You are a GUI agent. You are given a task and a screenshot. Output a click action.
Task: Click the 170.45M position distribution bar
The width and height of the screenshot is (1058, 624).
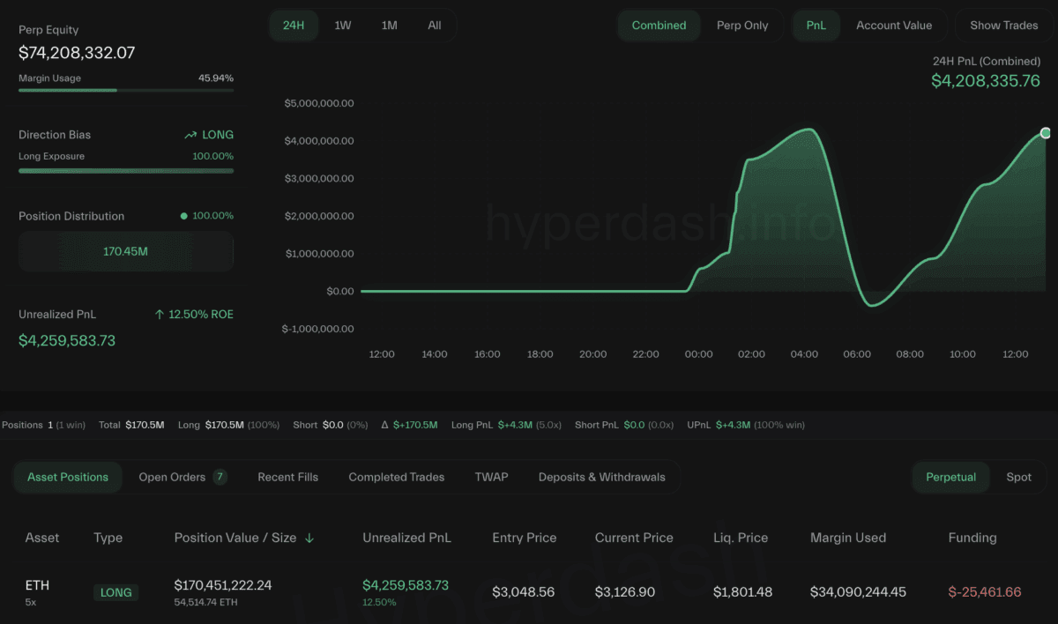tap(126, 252)
